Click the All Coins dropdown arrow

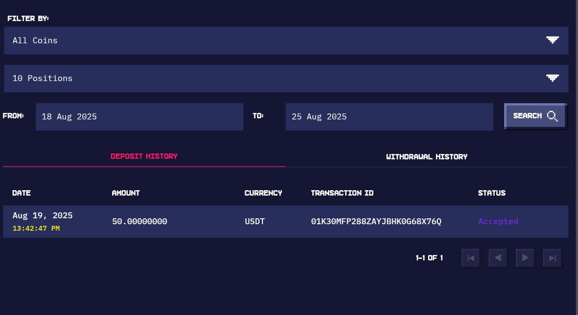point(552,40)
